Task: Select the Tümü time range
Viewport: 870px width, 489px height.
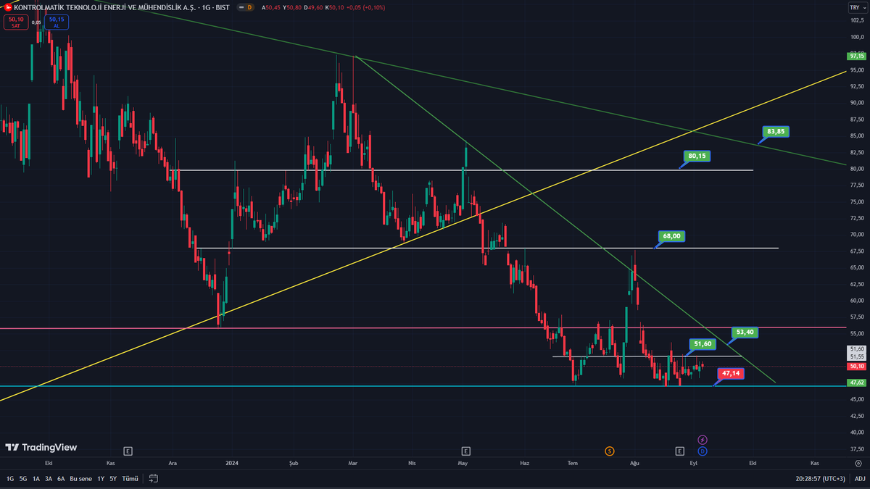Action: tap(130, 479)
